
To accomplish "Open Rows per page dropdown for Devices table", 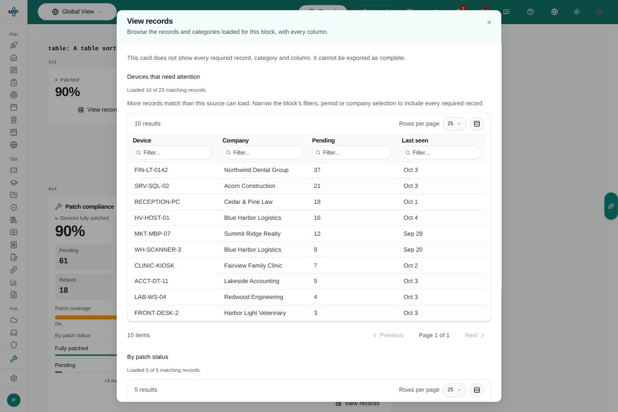I will [454, 124].
